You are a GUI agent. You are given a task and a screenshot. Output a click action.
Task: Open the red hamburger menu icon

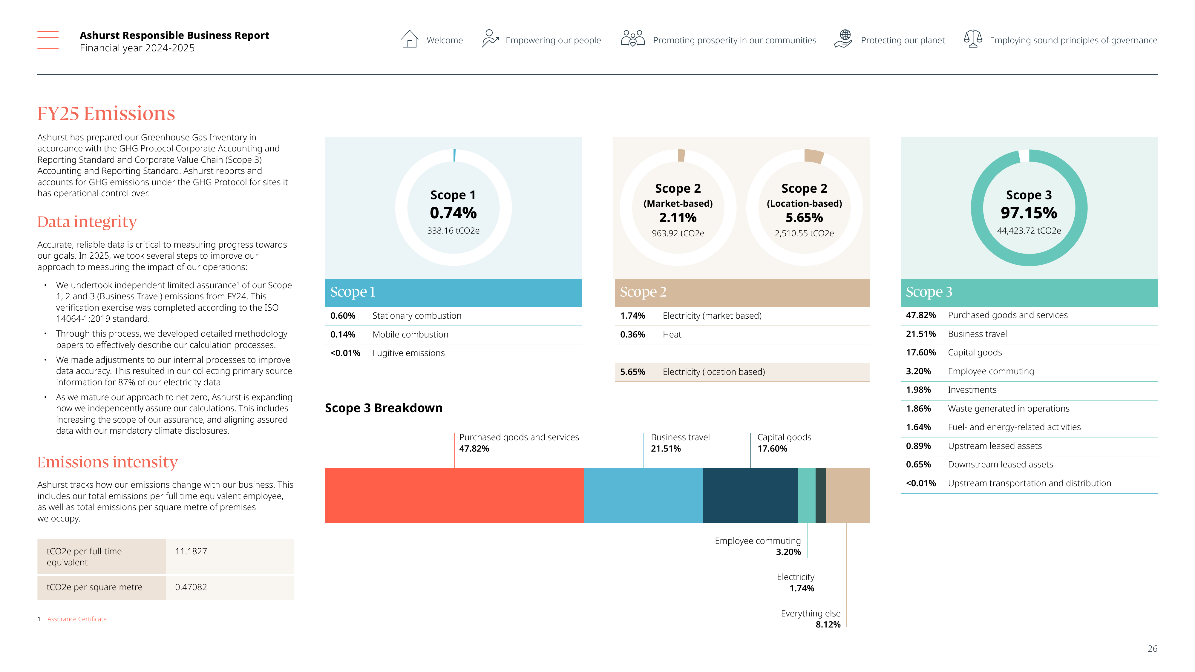(x=48, y=40)
